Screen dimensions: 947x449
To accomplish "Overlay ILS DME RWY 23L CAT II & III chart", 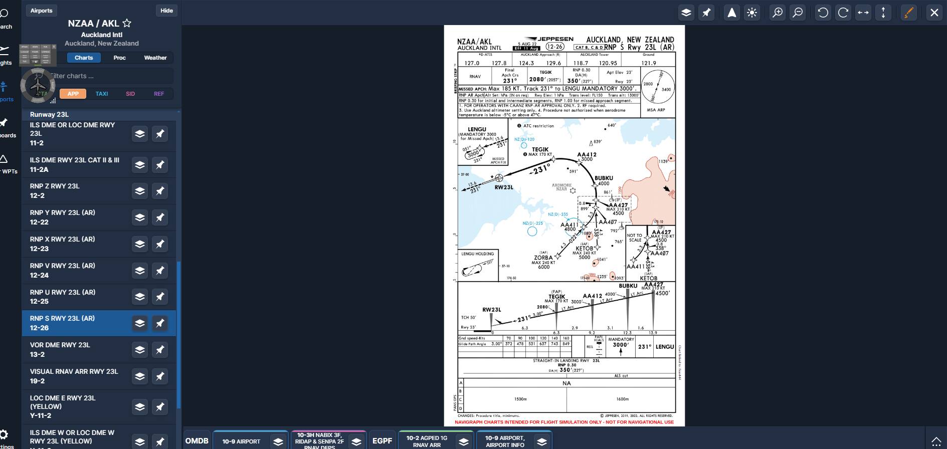I will point(140,165).
